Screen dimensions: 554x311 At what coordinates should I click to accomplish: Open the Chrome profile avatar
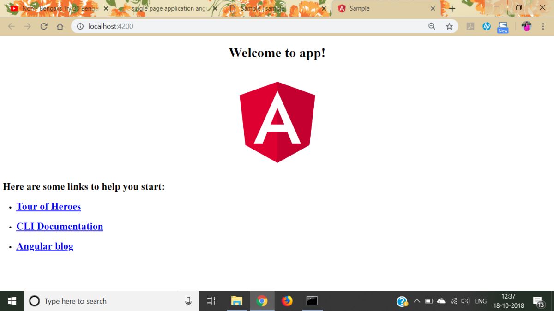tap(526, 26)
